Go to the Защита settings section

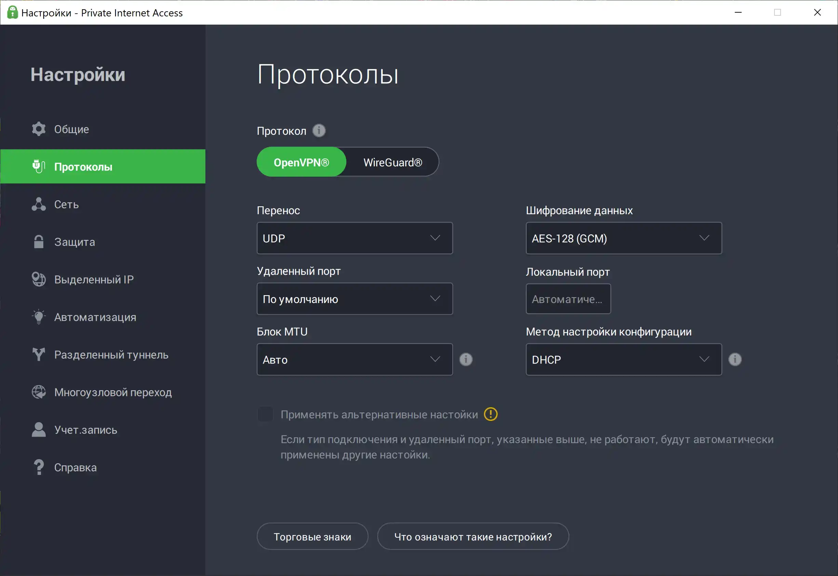(x=103, y=242)
